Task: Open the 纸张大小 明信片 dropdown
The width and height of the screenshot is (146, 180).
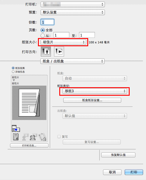Action: [63, 42]
